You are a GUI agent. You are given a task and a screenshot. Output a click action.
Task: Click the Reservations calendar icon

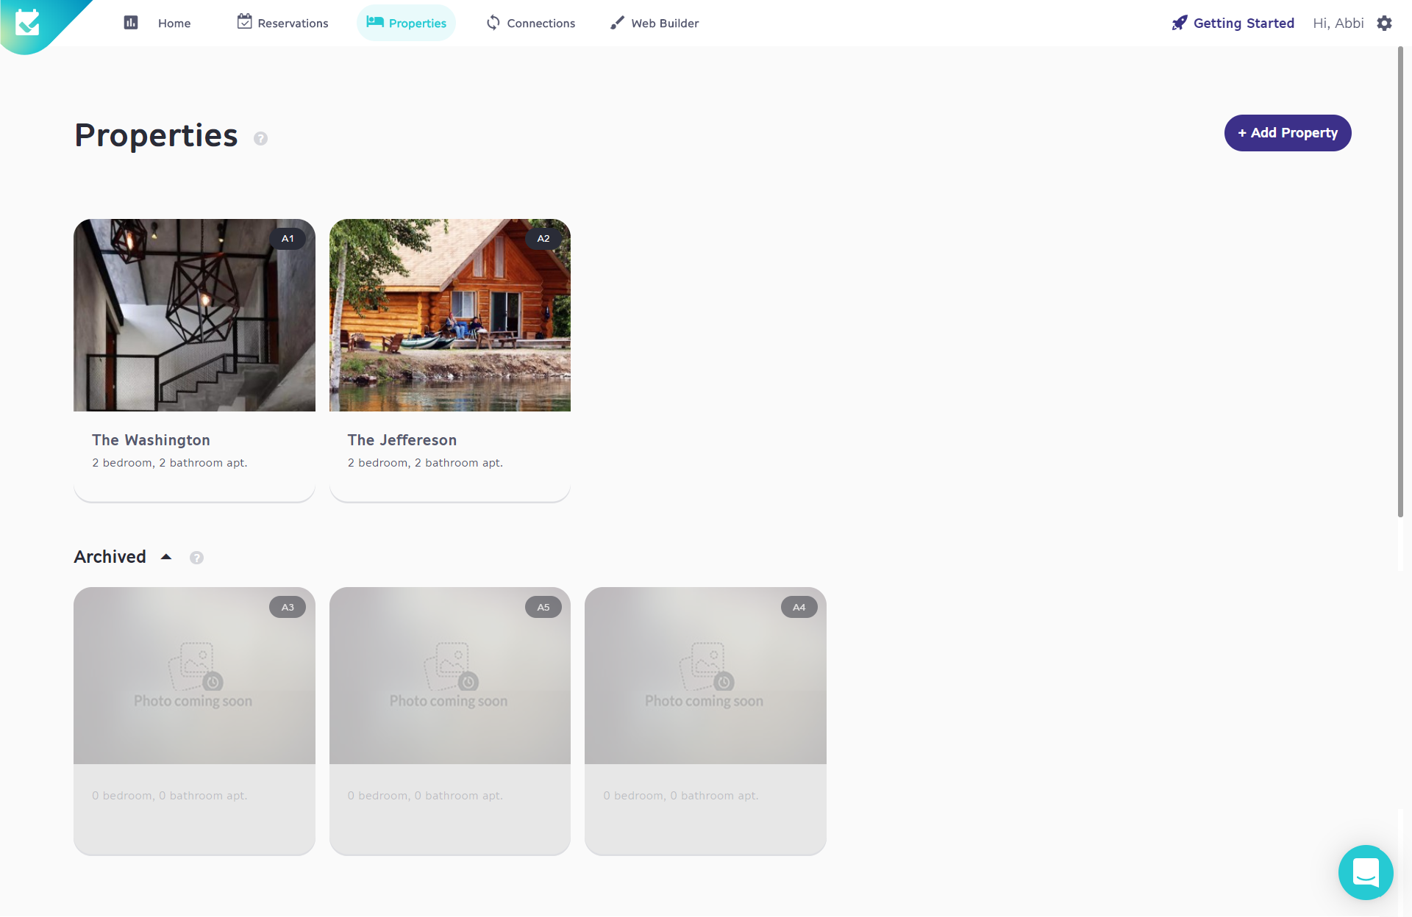pyautogui.click(x=244, y=22)
